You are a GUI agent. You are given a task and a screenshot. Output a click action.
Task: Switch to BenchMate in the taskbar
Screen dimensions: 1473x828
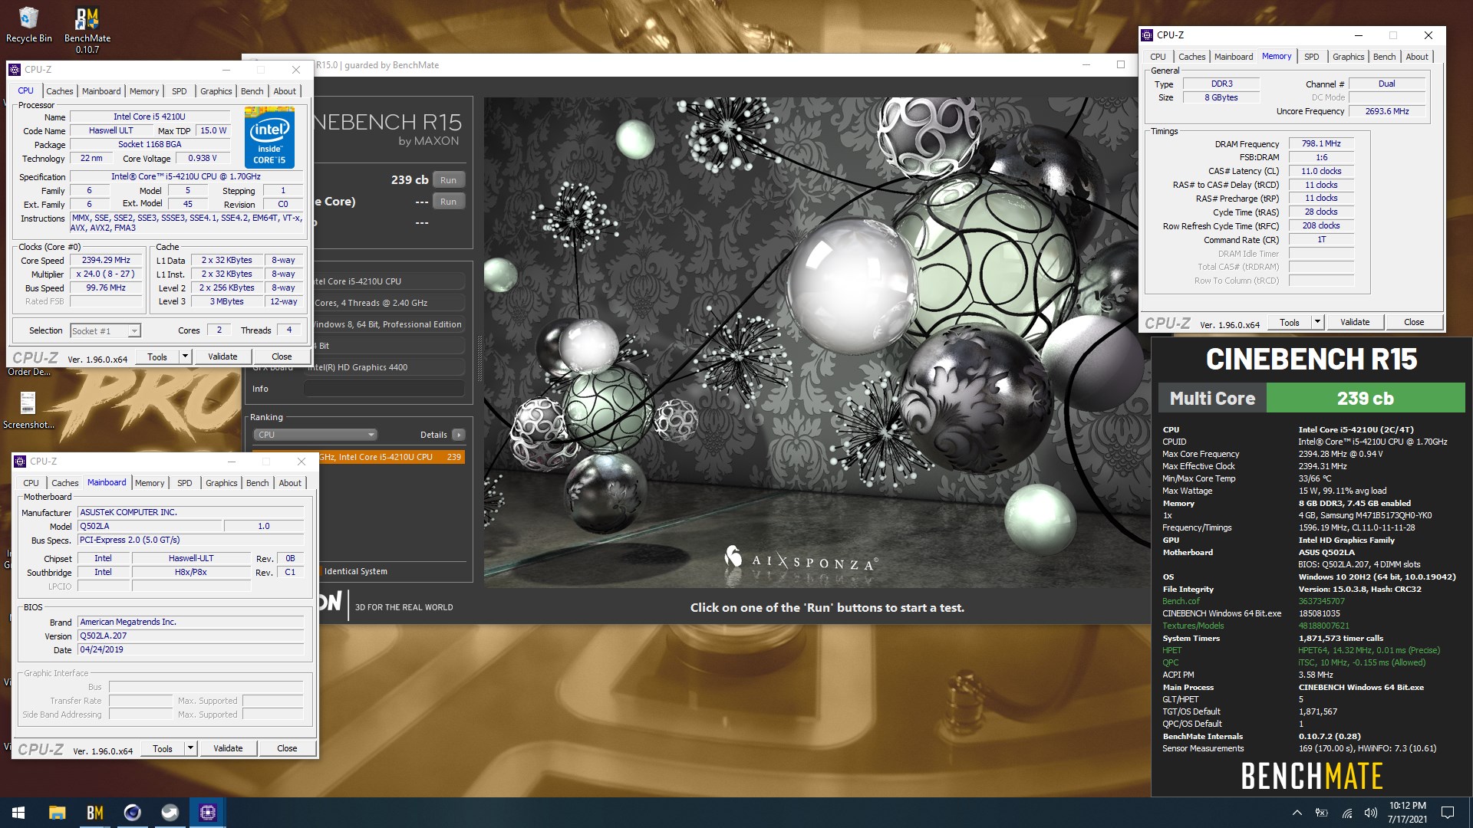coord(94,813)
